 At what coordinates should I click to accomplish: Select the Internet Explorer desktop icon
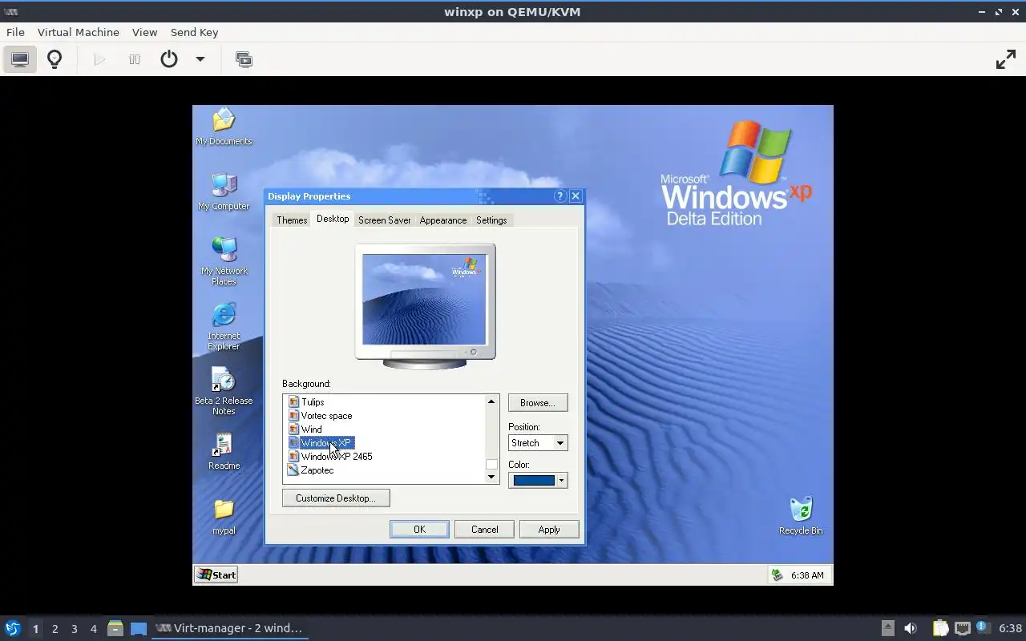[224, 326]
